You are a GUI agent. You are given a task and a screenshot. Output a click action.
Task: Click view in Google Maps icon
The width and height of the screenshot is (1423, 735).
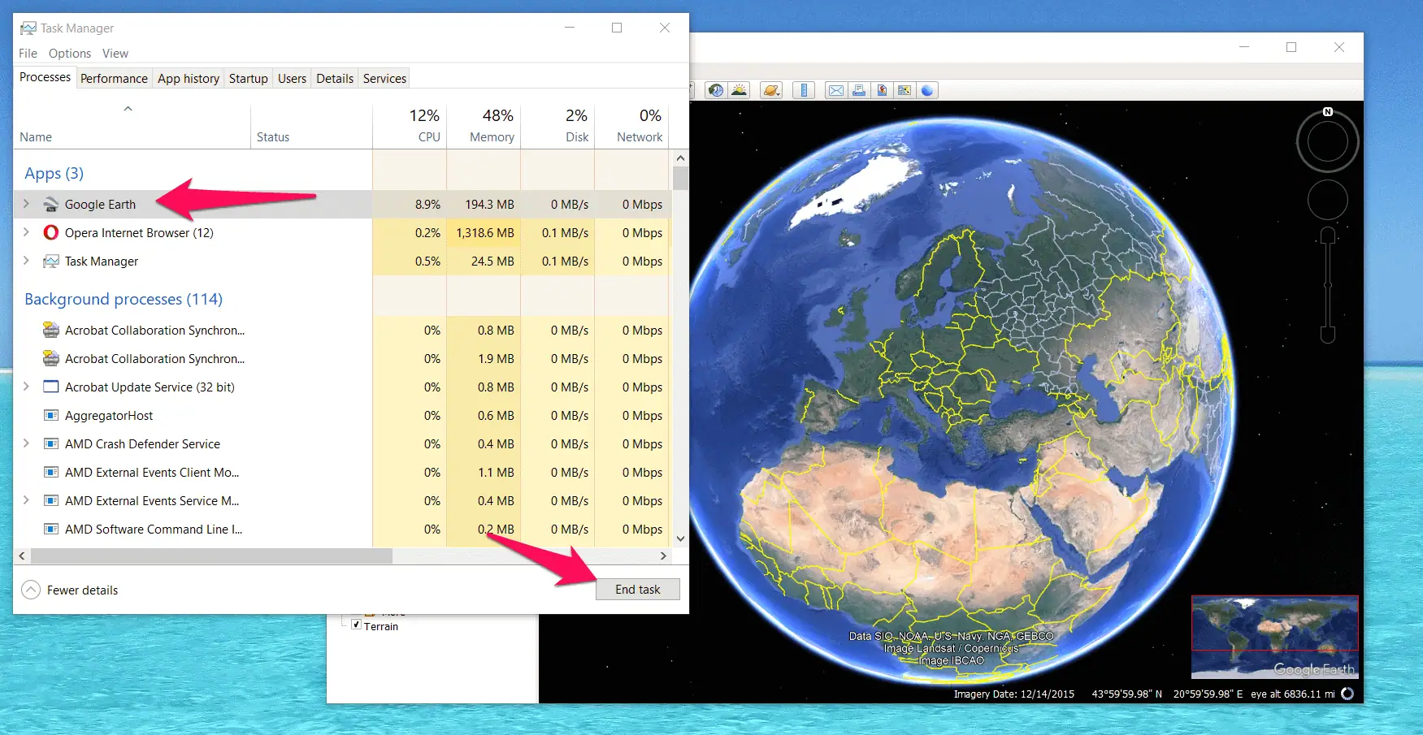[904, 90]
